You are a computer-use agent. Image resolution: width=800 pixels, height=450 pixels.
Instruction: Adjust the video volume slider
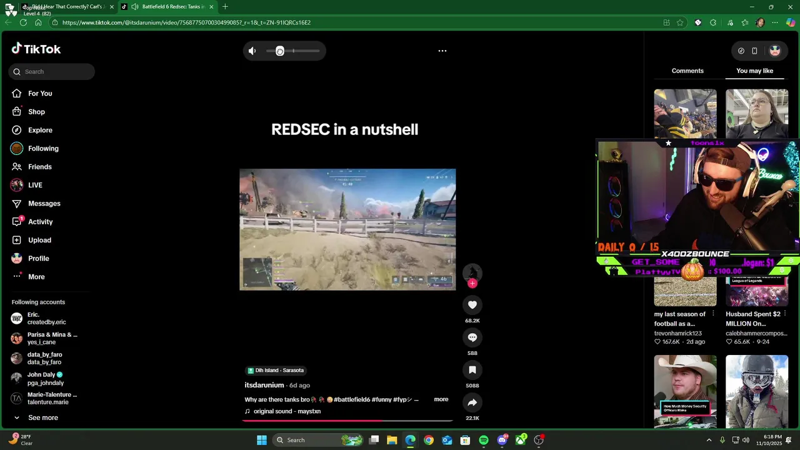point(292,51)
